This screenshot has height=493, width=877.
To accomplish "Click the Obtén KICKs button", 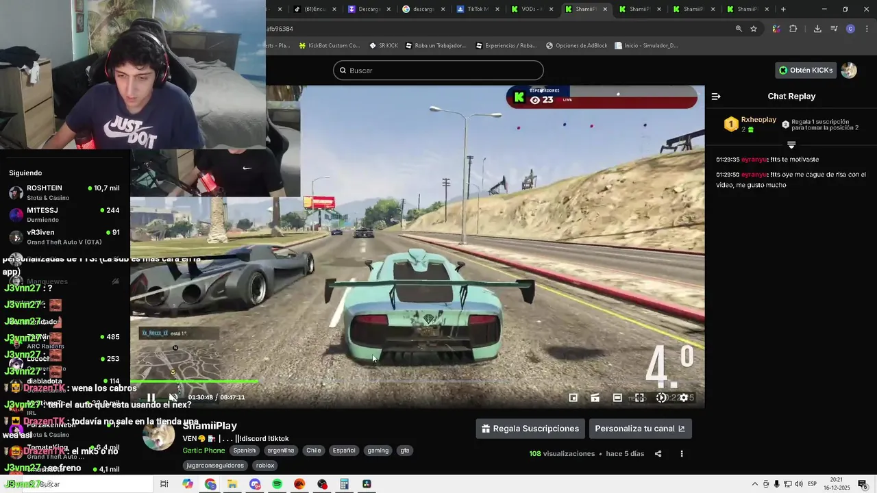I will click(x=806, y=70).
